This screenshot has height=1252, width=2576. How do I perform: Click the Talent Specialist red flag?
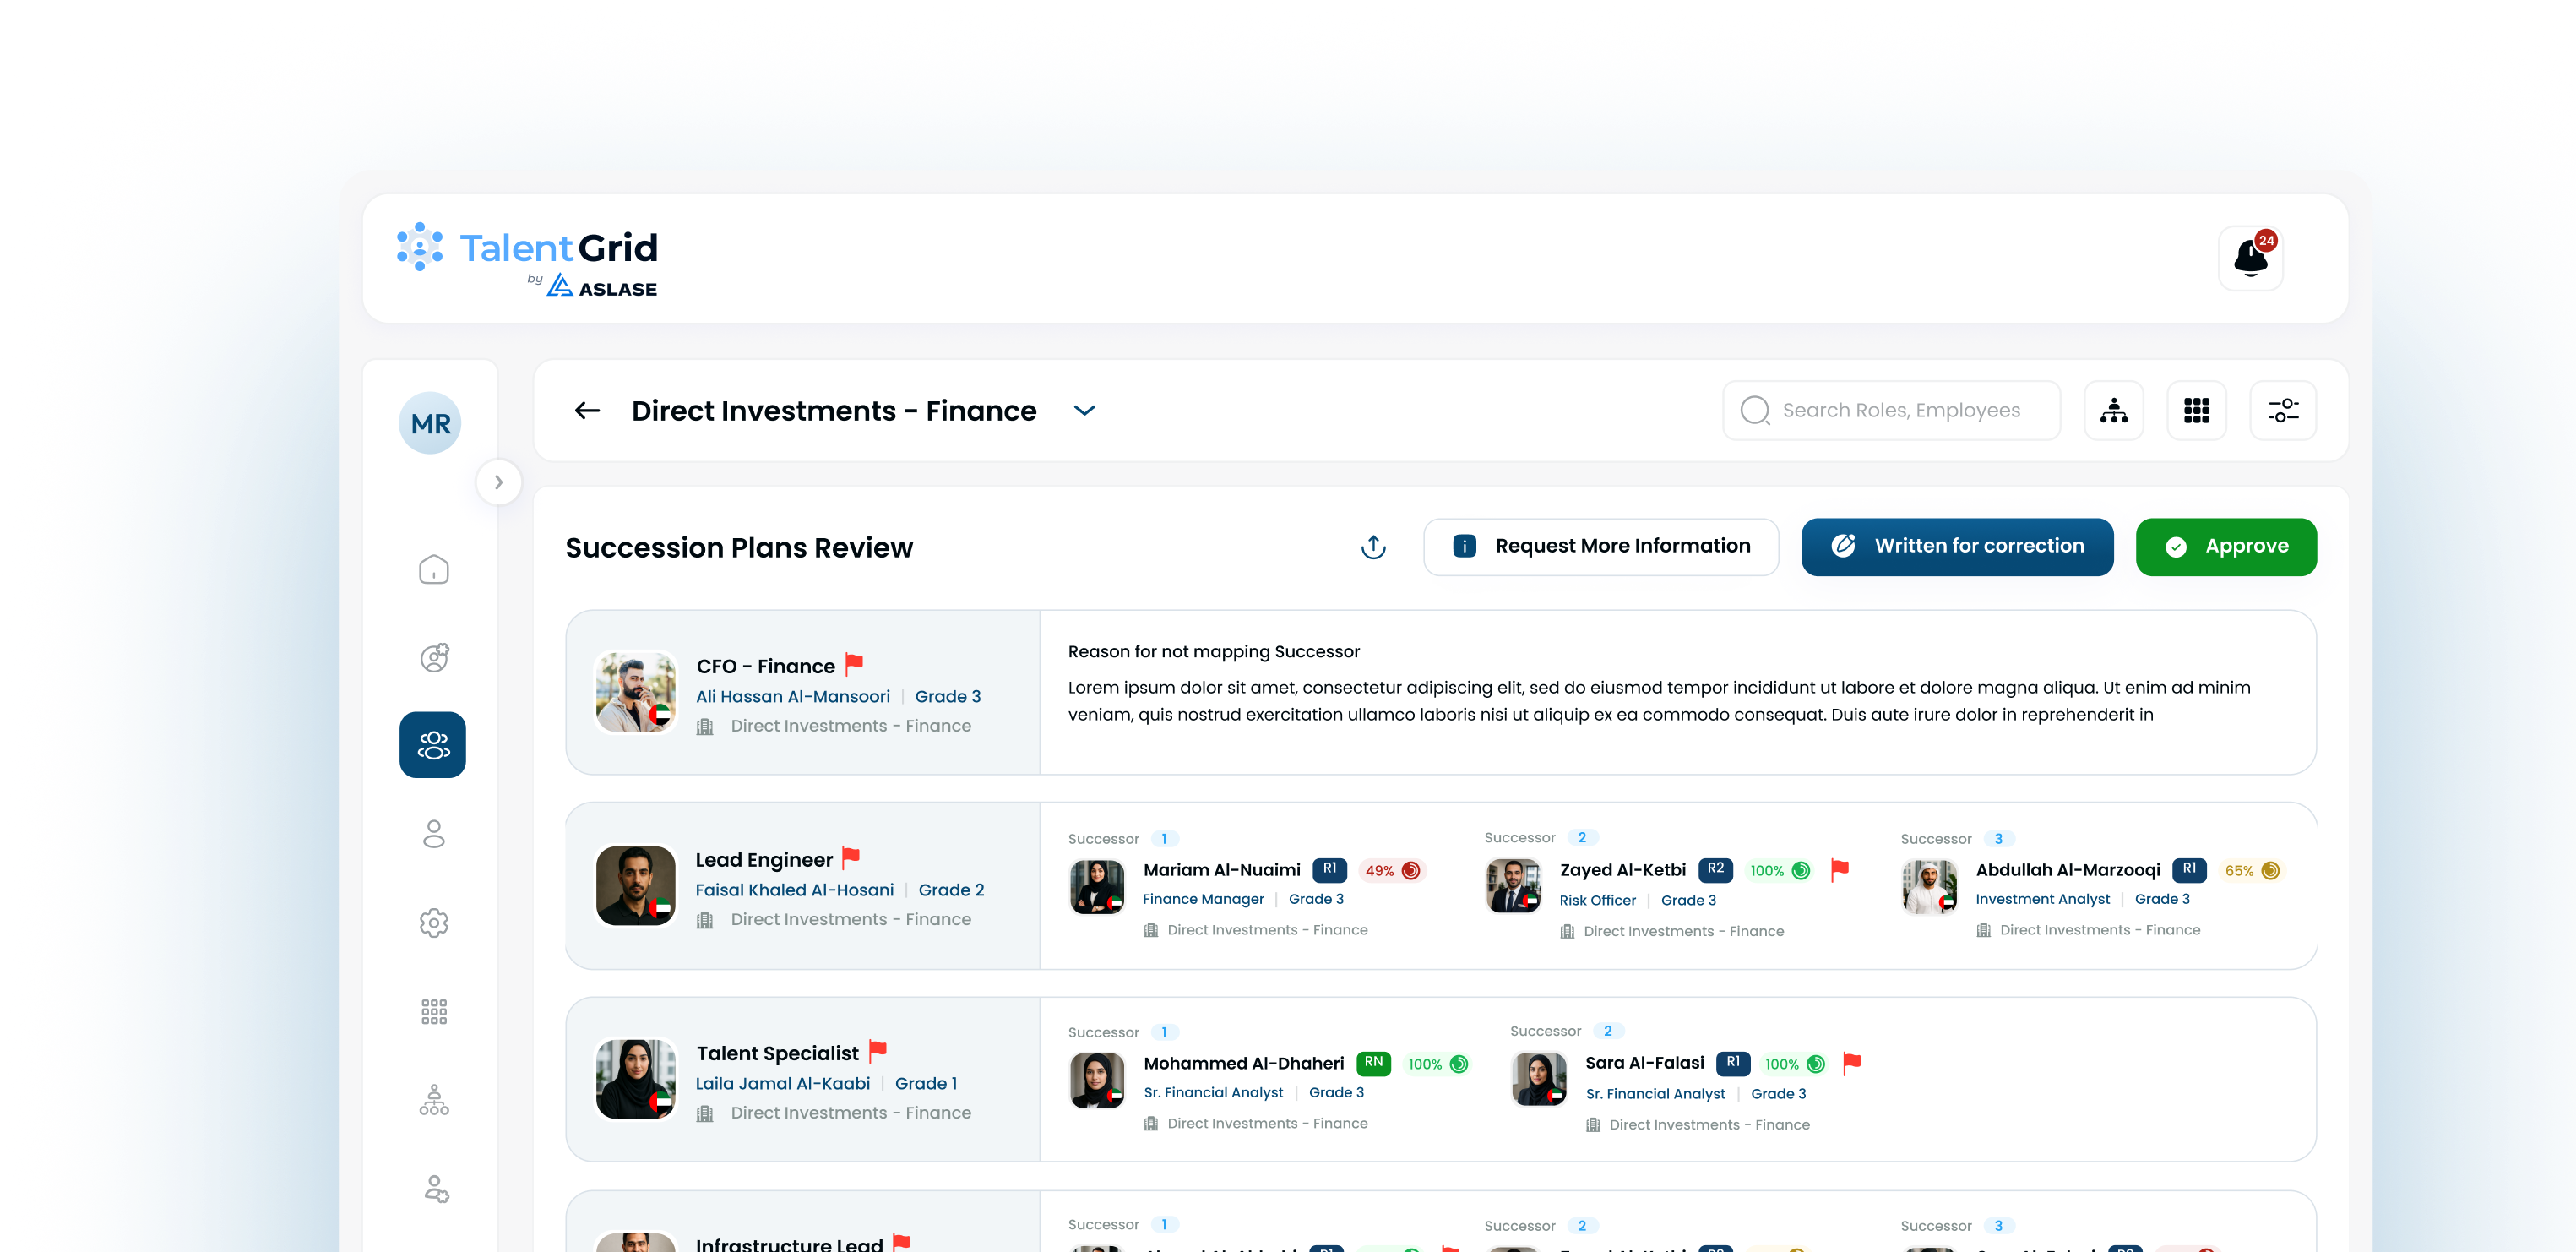click(878, 1051)
